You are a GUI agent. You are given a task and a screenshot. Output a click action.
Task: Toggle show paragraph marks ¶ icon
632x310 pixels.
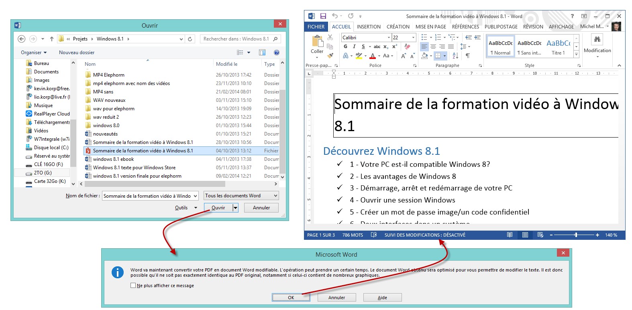point(467,56)
